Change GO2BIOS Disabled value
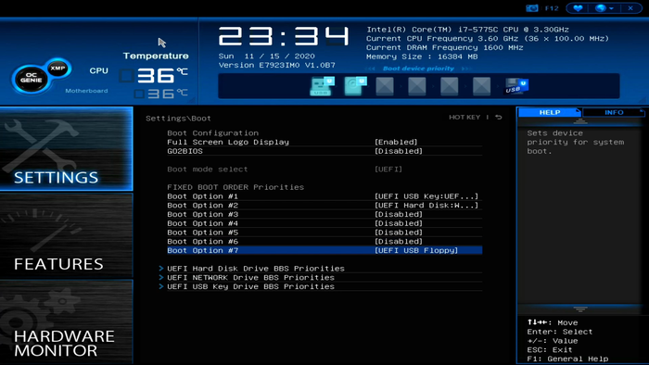Image resolution: width=649 pixels, height=365 pixels. click(x=399, y=151)
